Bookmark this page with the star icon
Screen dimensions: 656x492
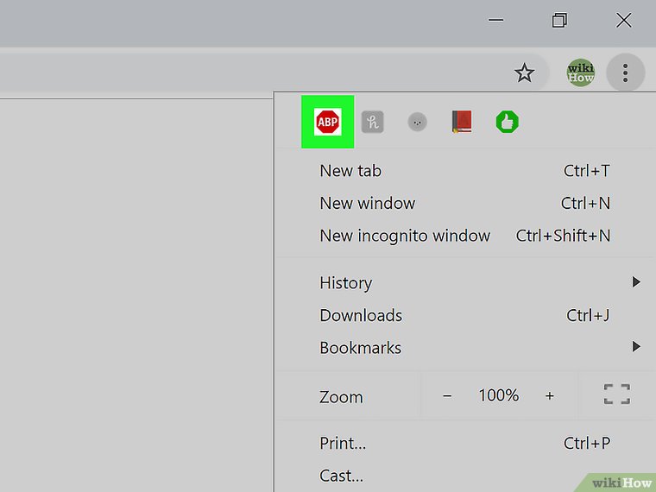click(524, 73)
